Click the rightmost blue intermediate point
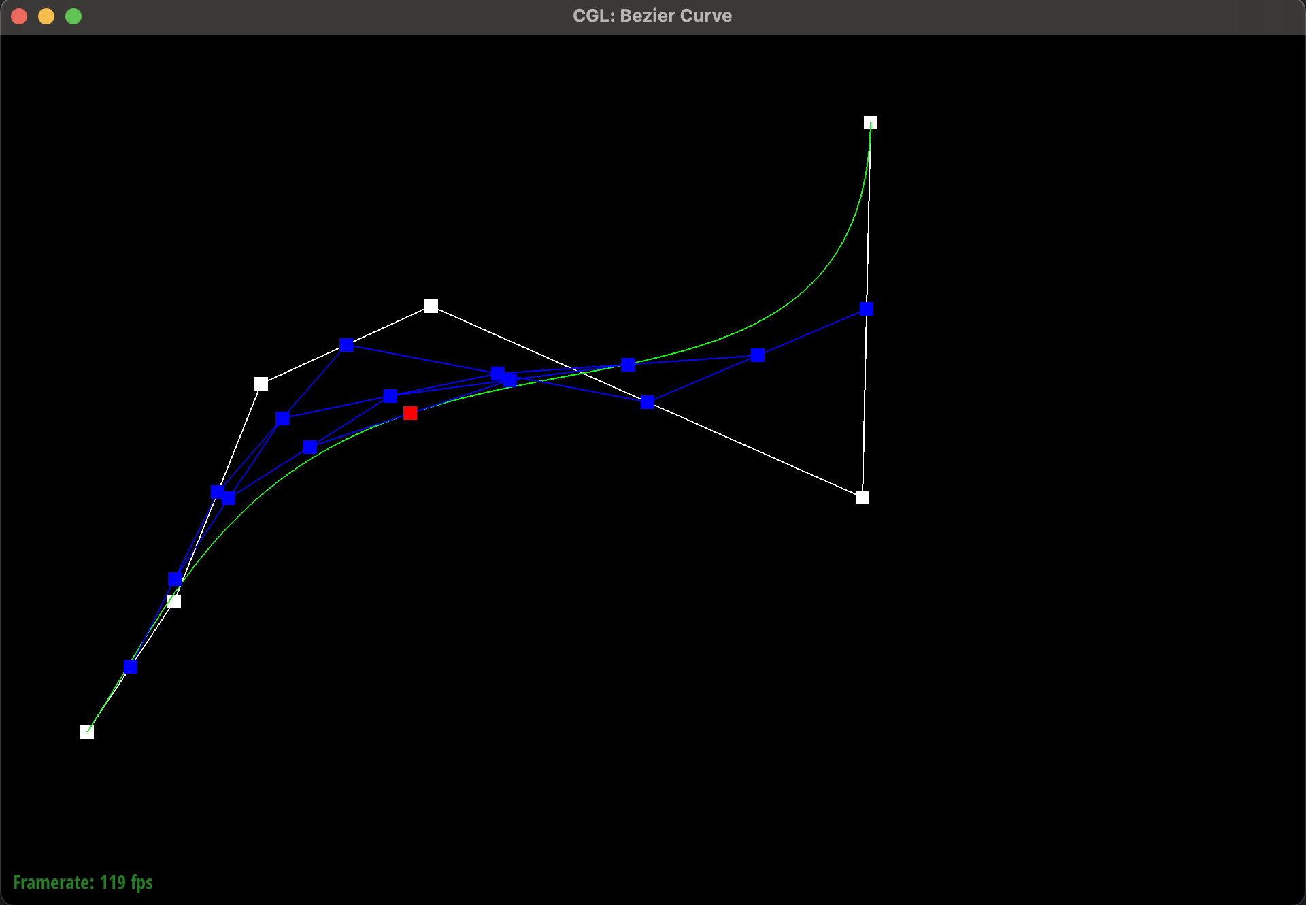Viewport: 1306px width, 905px height. pos(867,309)
